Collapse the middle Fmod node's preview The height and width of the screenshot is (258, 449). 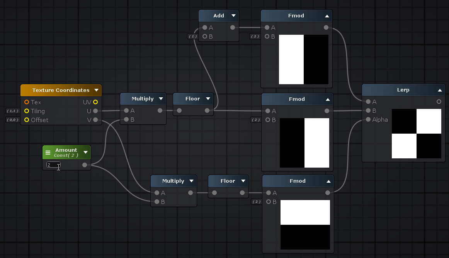coord(327,99)
